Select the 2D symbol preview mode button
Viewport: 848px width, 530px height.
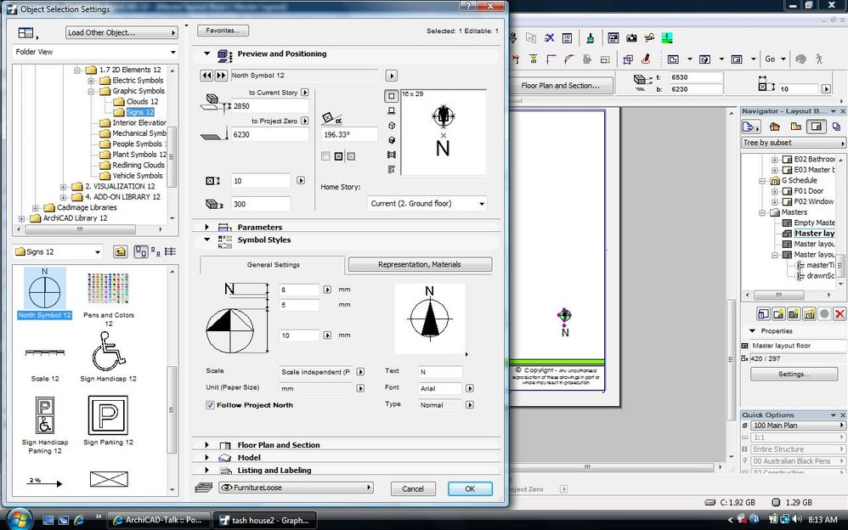point(391,96)
